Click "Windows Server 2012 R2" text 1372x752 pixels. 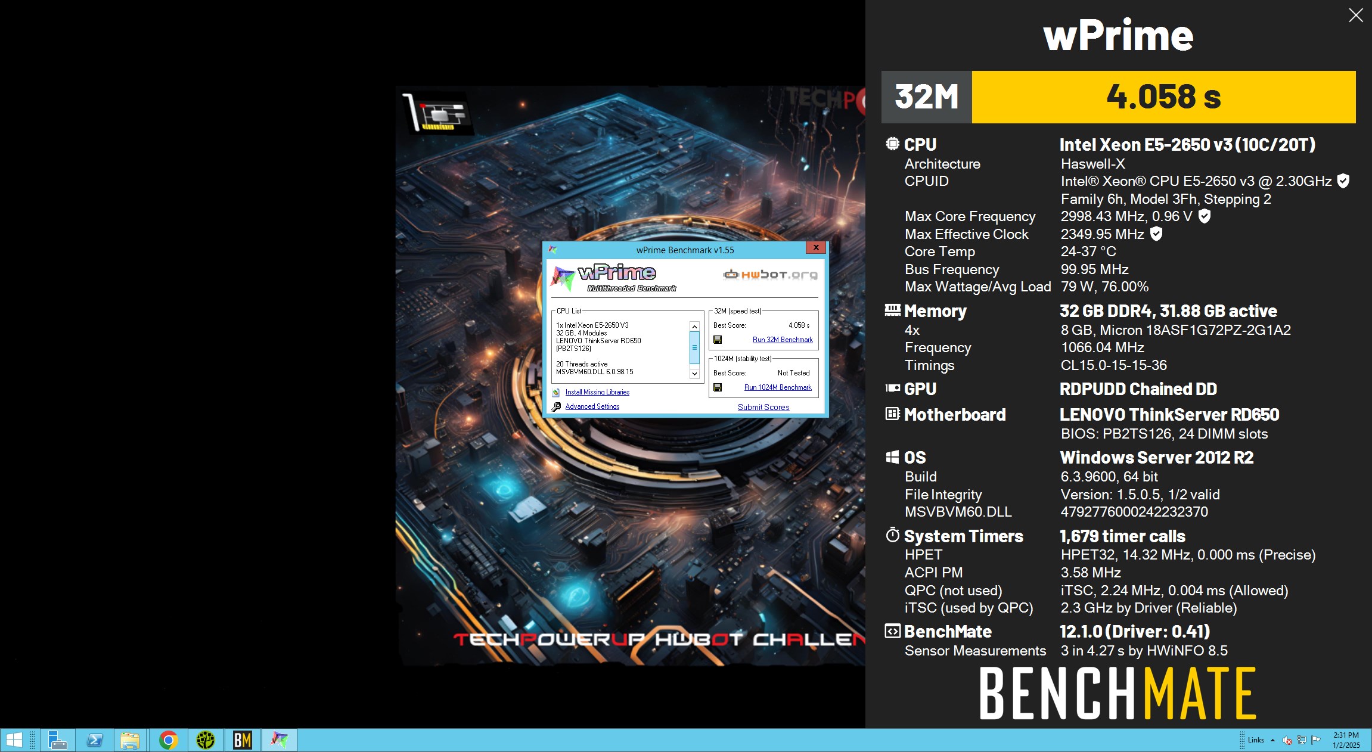tap(1157, 458)
